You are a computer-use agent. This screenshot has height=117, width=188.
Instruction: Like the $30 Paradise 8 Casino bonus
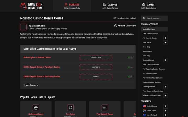click(x=129, y=67)
